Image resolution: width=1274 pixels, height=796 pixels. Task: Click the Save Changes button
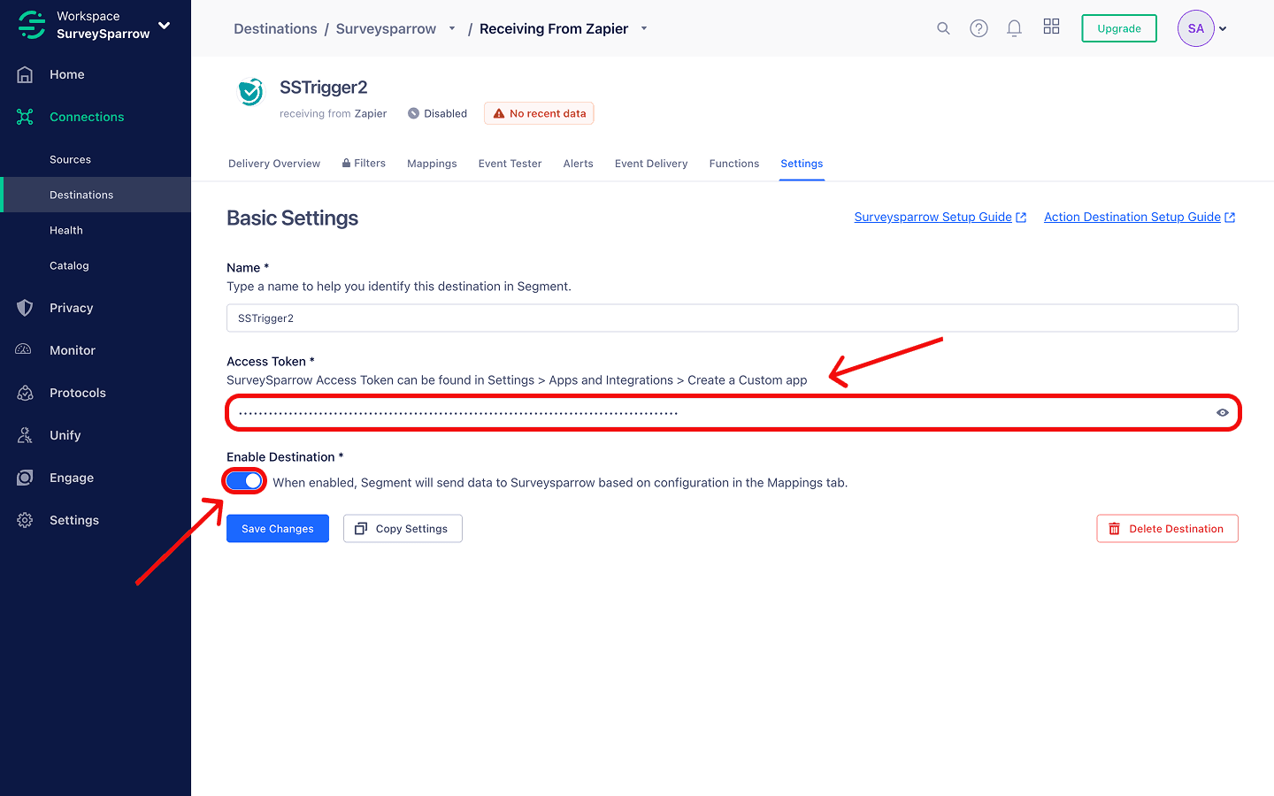click(278, 529)
